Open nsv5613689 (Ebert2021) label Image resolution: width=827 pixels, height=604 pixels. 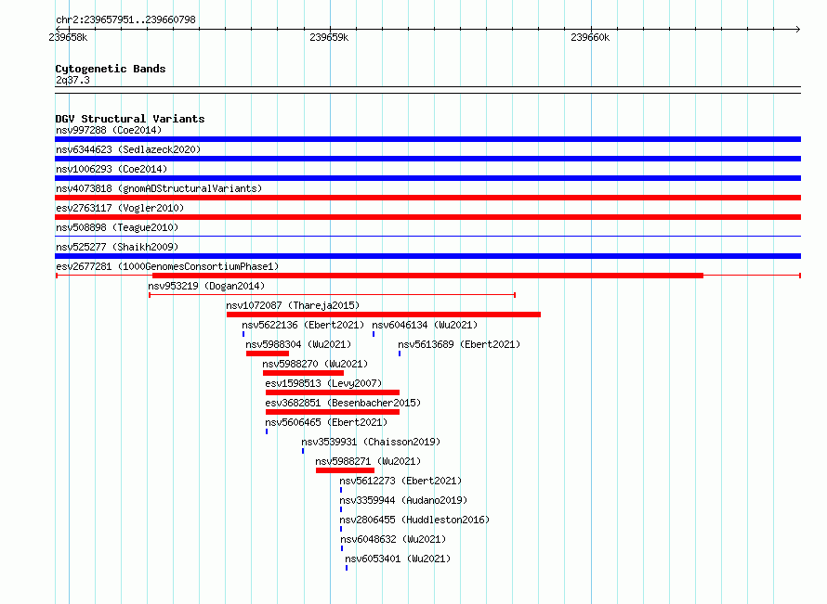[459, 344]
